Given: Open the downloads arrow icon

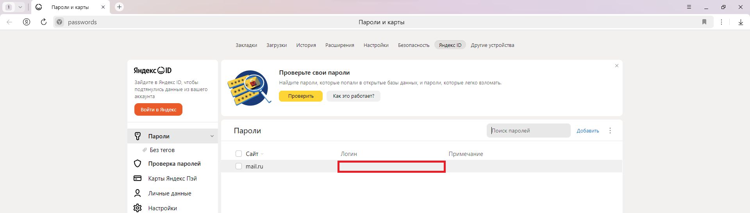Looking at the screenshot, I should coord(740,22).
